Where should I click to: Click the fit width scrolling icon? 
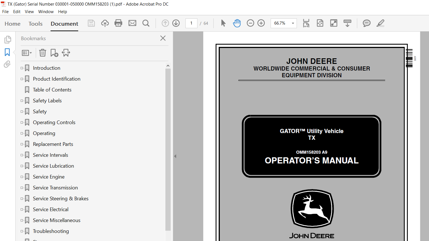coord(306,23)
